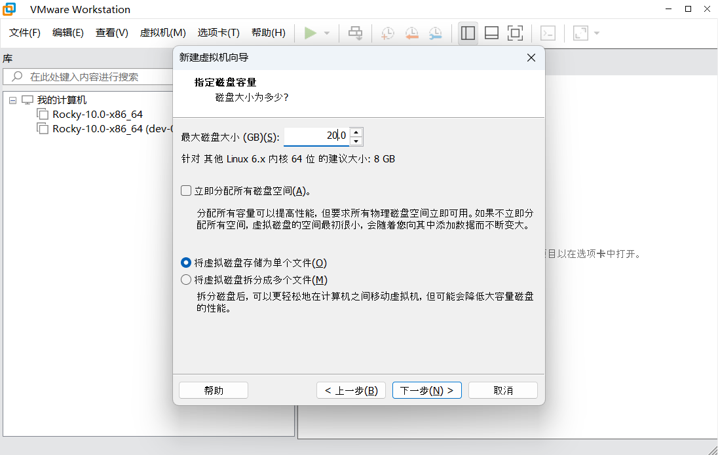Toggle the thumbnail bar view icon

coord(491,33)
